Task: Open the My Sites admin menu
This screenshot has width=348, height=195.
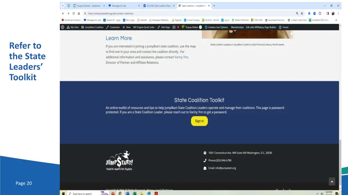Action: click(73, 27)
